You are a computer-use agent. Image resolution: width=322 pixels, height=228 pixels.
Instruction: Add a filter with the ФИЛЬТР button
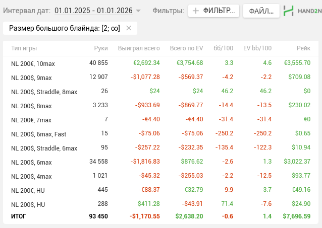coord(213,11)
